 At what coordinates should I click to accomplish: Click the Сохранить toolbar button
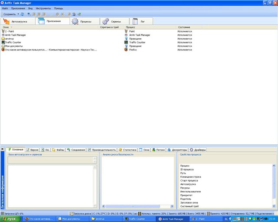[10, 14]
